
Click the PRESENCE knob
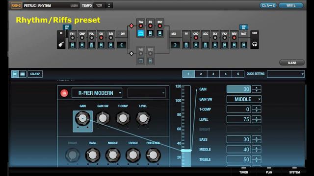click(153, 155)
